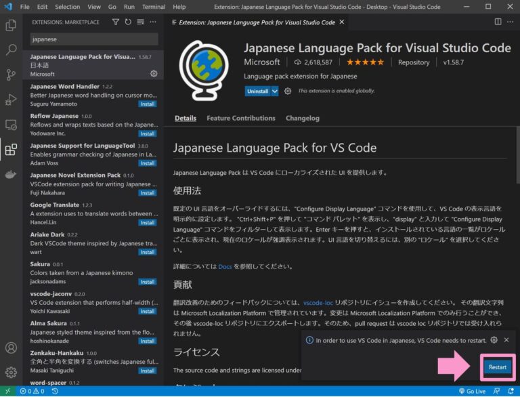Open the Run menu
Image resolution: width=520 pixels, height=397 pixels.
pyautogui.click(x=129, y=7)
